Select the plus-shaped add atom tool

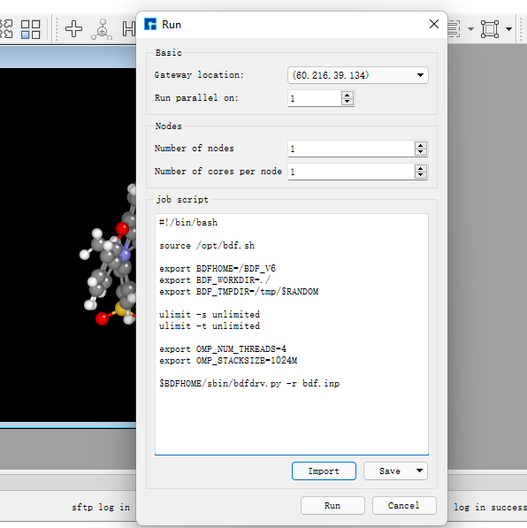coord(73,29)
